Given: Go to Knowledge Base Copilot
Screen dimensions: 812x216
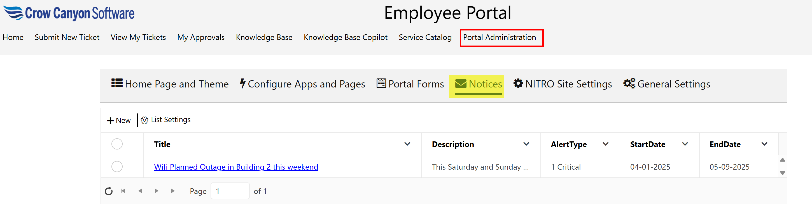Looking at the screenshot, I should [x=345, y=37].
